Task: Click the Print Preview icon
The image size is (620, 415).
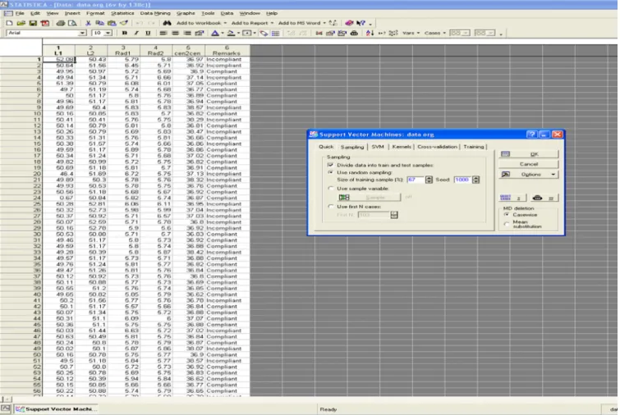Action: [x=72, y=23]
